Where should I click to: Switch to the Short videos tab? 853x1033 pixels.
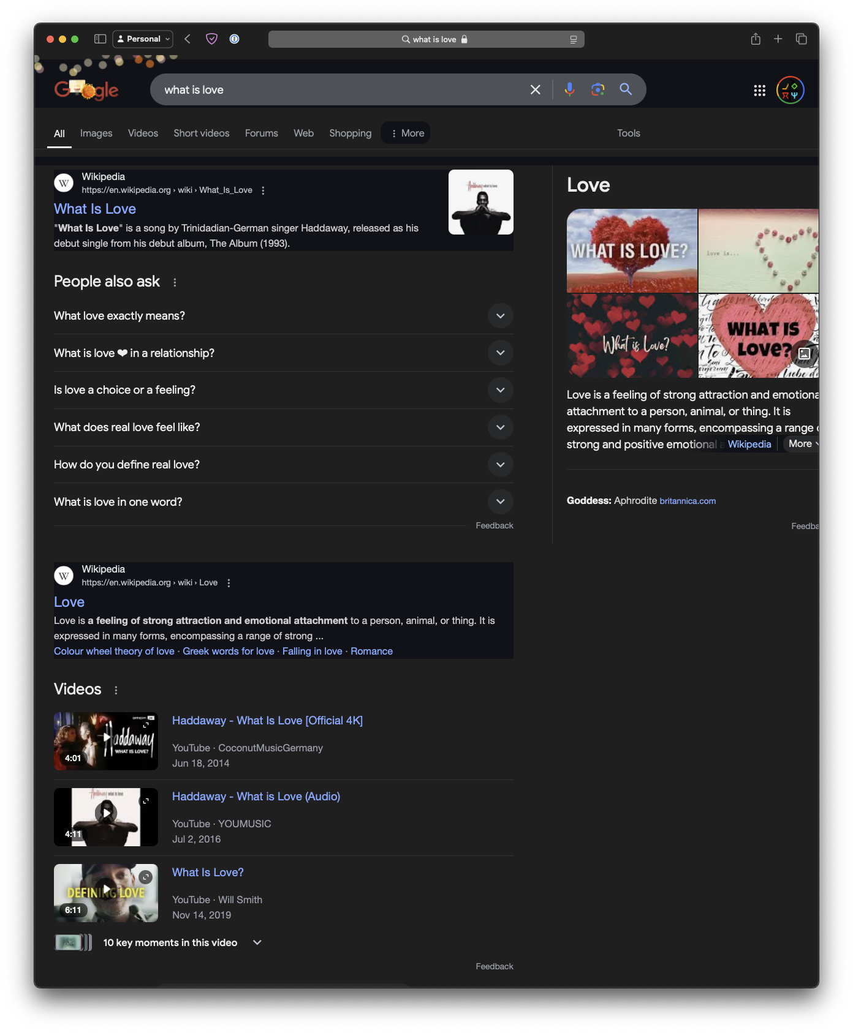pyautogui.click(x=202, y=133)
